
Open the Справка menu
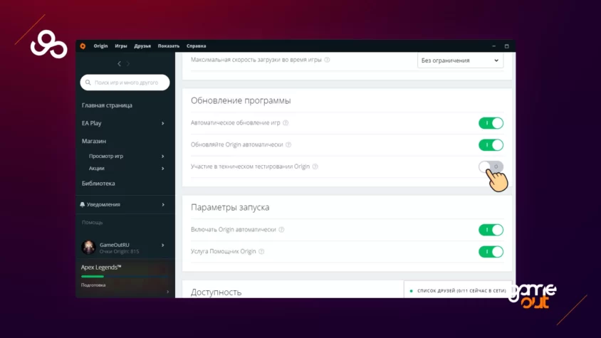197,46
